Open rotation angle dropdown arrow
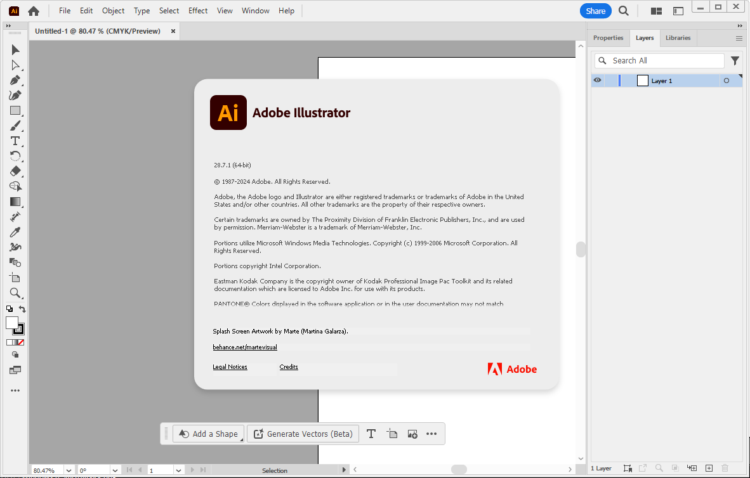 pos(115,470)
